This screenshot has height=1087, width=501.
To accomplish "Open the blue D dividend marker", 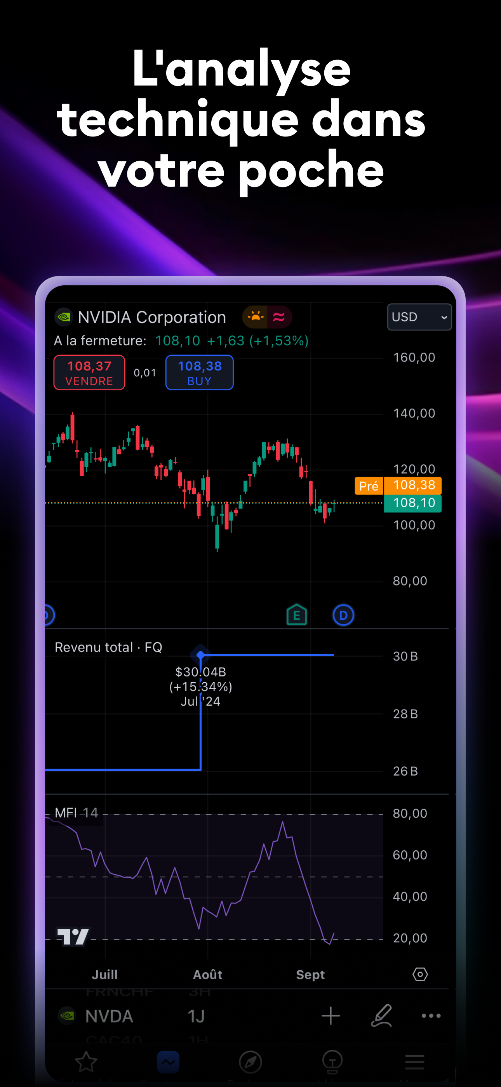I will [x=343, y=615].
